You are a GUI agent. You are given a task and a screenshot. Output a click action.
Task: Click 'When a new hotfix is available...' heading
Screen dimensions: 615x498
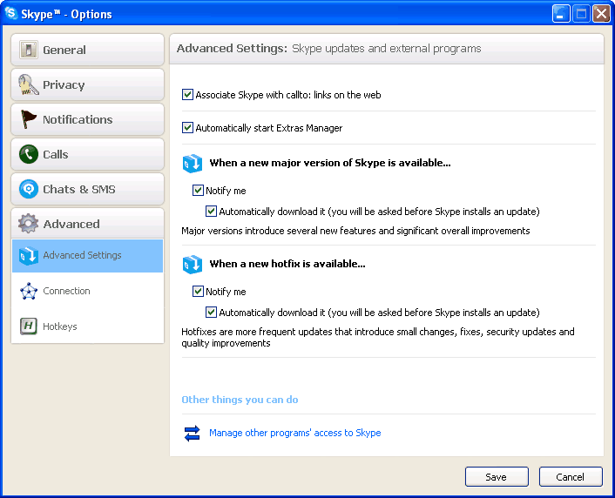287,264
